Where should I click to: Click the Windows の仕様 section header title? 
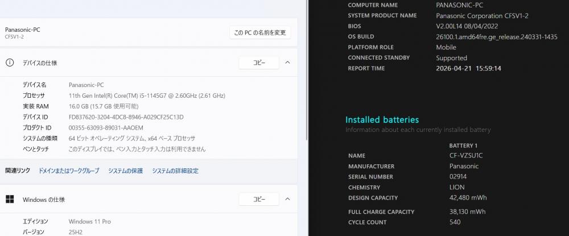pyautogui.click(x=44, y=200)
